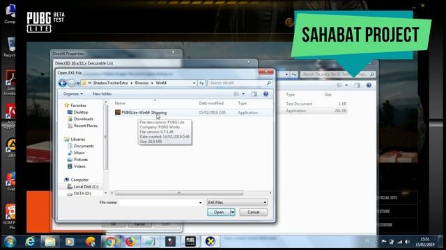Open Windows Explorer from the taskbar
Viewport: 446px width, 250px height.
pos(50,242)
